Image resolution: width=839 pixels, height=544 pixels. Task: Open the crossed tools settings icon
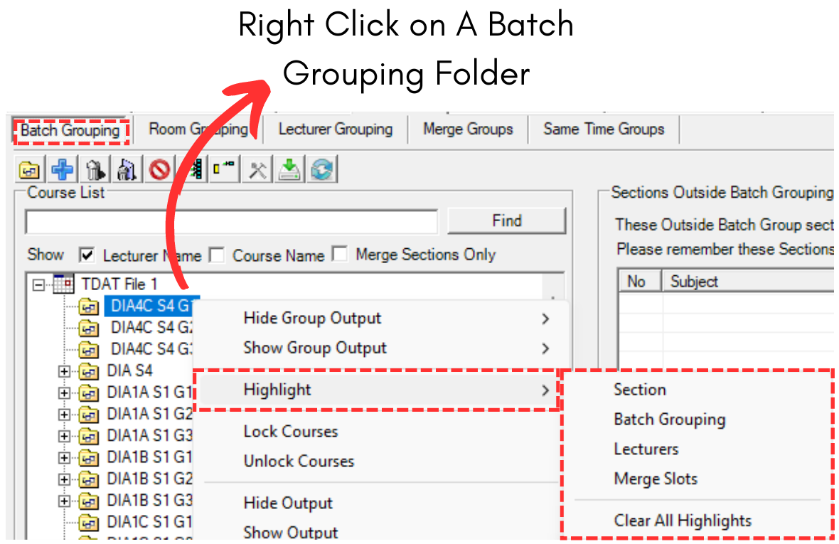257,170
